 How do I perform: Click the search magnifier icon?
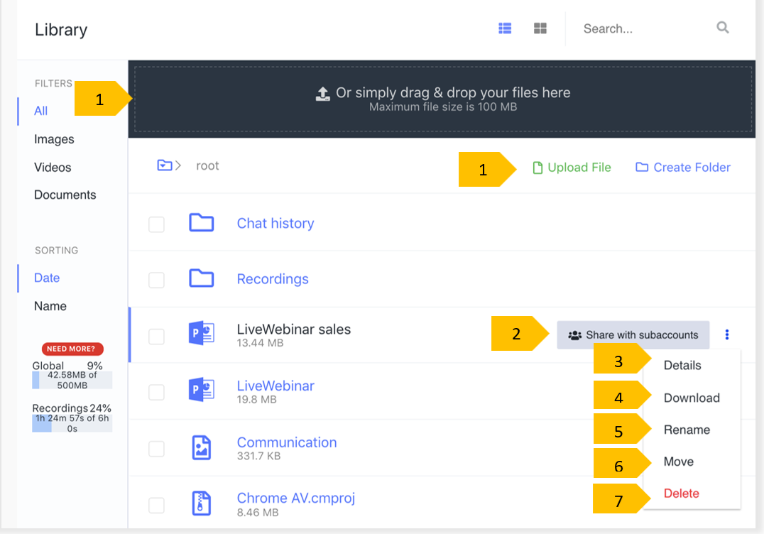click(x=723, y=28)
